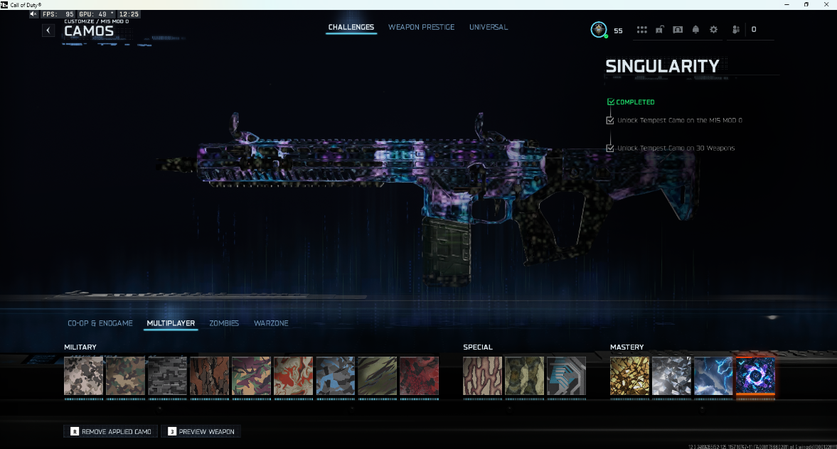Click the SINGULARITY camo title

pos(663,66)
